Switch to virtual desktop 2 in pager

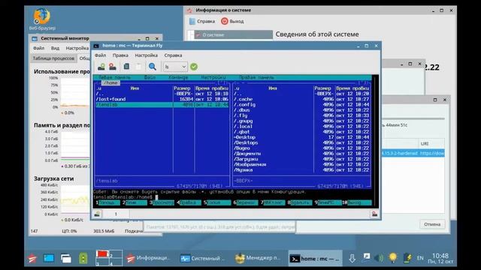116,254
